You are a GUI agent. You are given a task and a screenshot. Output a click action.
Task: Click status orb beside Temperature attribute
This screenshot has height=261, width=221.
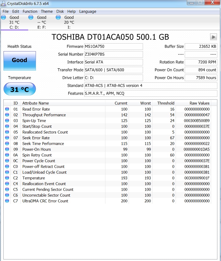click(x=7, y=178)
